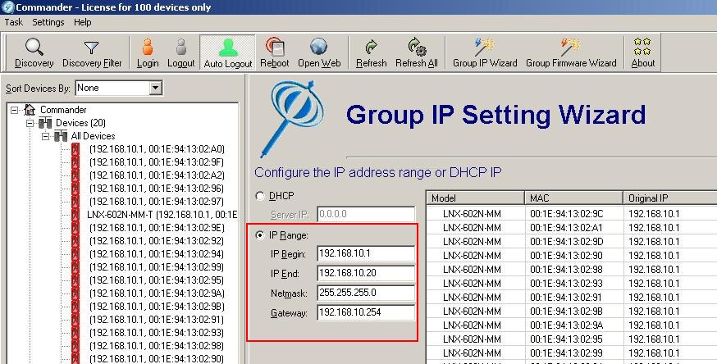Click the Model column header
Screen dimensions: 717x364
(476, 198)
